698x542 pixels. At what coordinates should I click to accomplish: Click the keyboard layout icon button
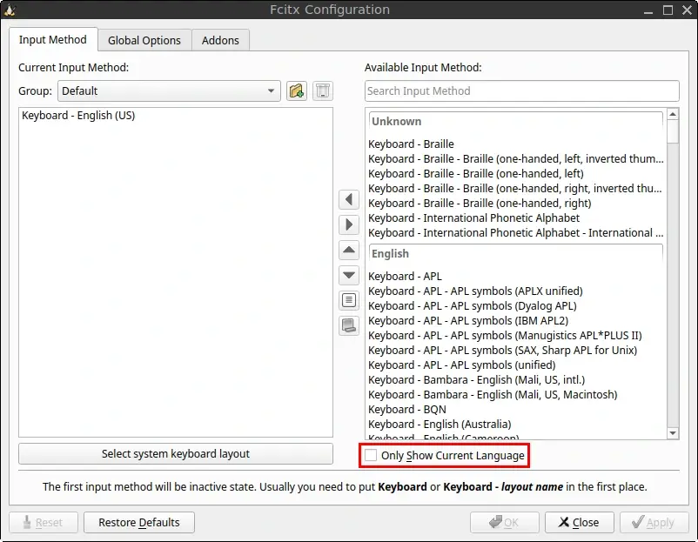point(349,325)
